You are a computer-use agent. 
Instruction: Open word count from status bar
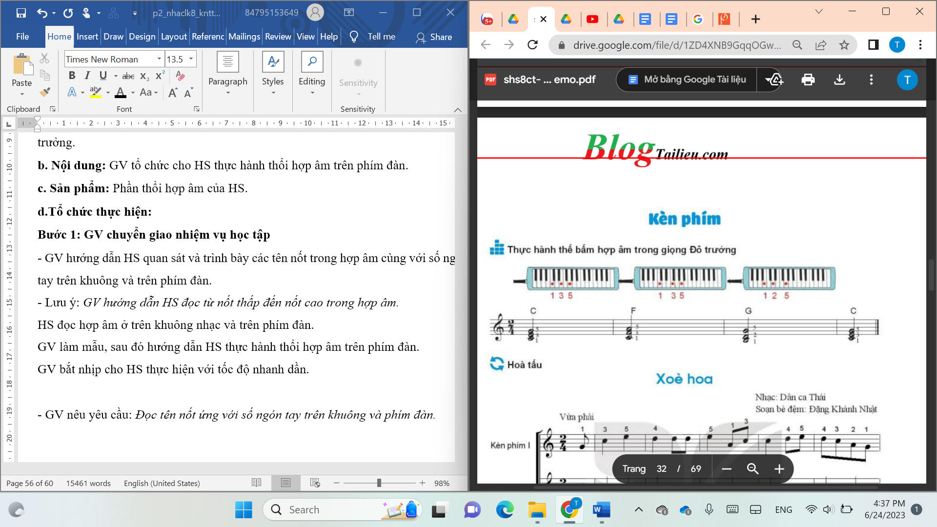coord(88,483)
